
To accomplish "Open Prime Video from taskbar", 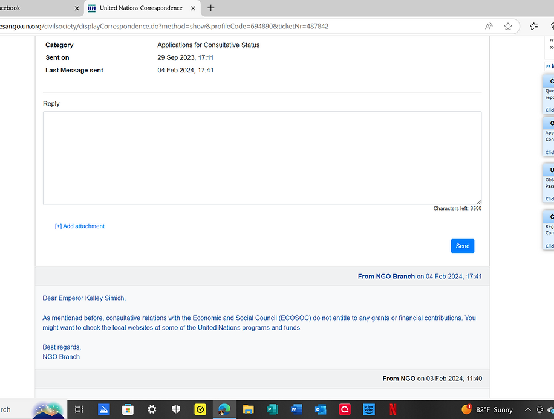I will [369, 409].
